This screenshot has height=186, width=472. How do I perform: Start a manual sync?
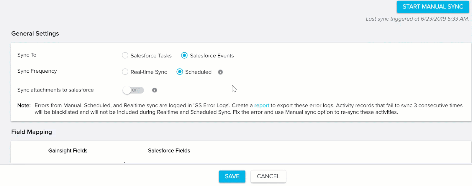pos(433,7)
